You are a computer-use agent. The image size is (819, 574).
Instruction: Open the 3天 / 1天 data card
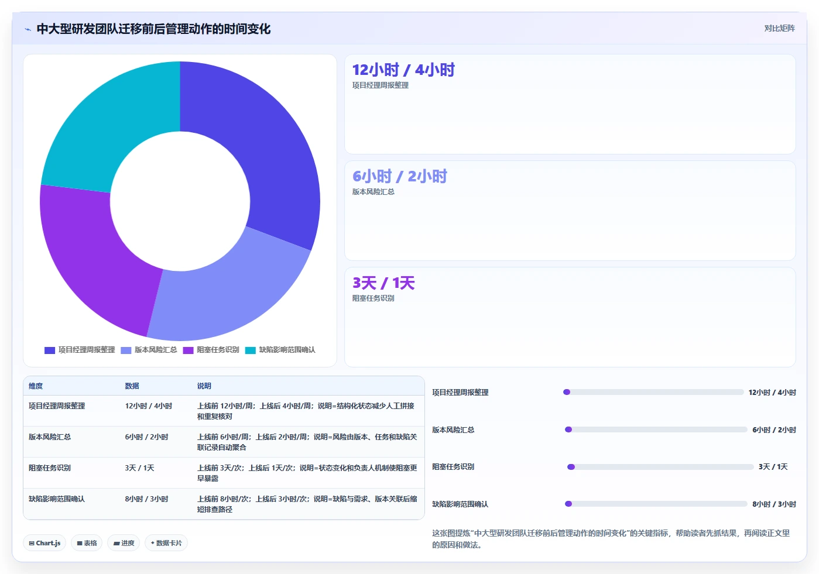(570, 317)
